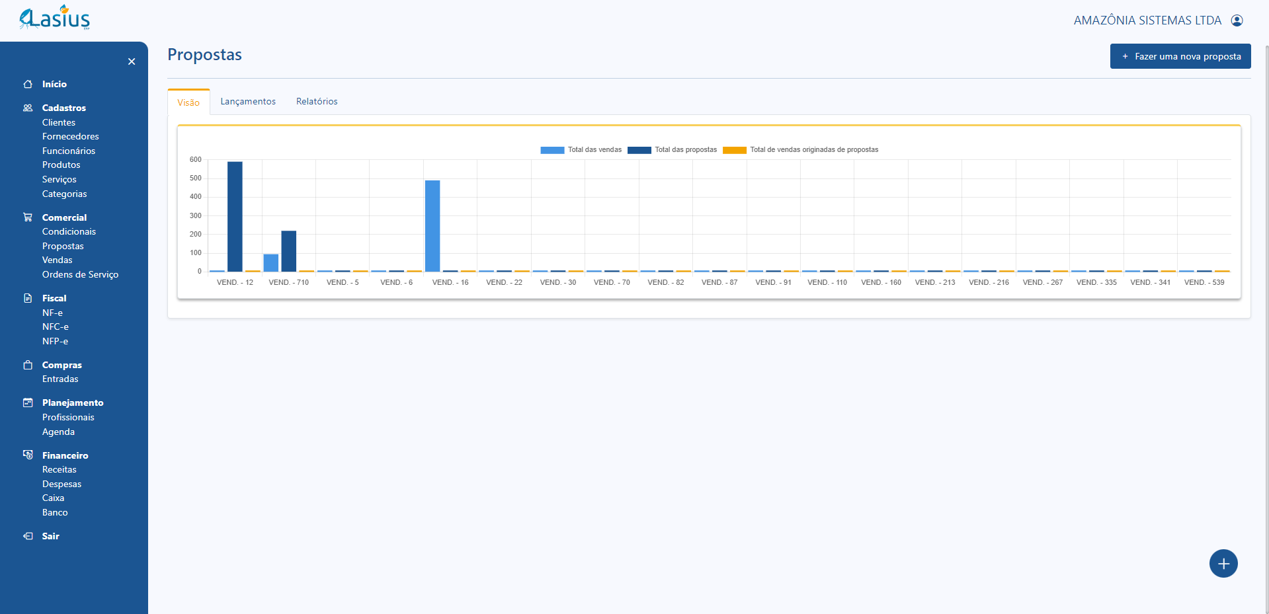Click the Início home icon
The width and height of the screenshot is (1269, 614).
pyautogui.click(x=28, y=84)
